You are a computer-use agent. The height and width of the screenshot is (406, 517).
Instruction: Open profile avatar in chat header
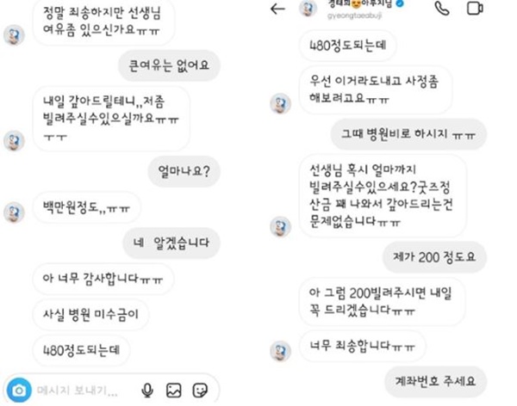[x=308, y=9]
